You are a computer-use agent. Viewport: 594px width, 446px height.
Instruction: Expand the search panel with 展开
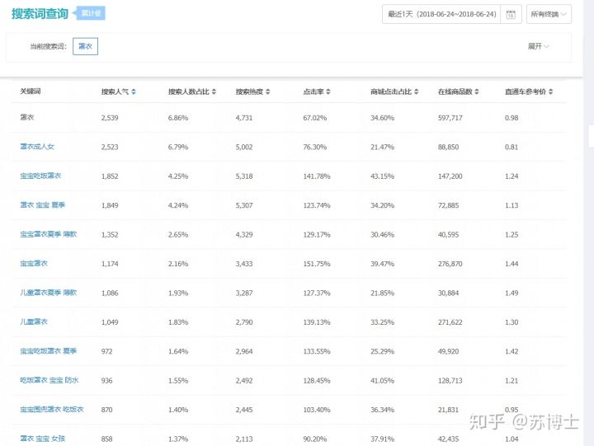(x=539, y=46)
